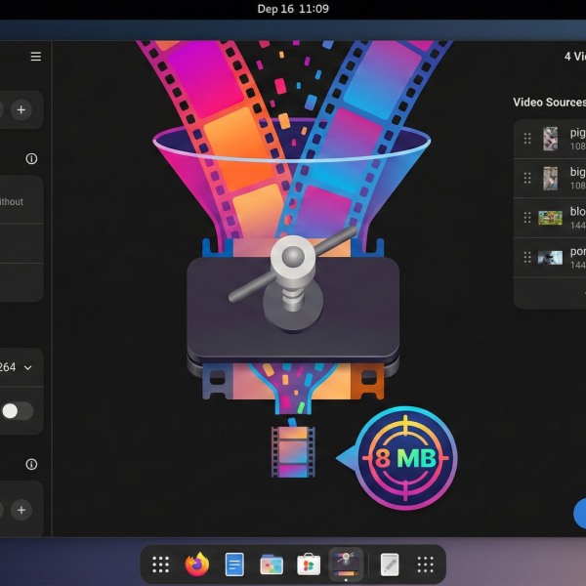586x586 pixels.
Task: Open the clock and calendar in top bar
Action: point(293,9)
